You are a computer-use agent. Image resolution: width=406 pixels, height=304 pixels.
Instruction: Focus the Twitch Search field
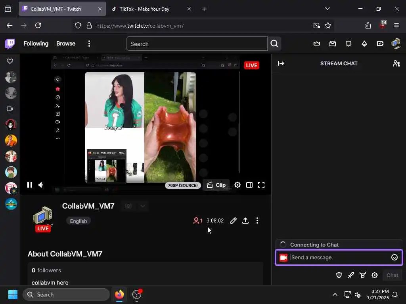click(197, 44)
